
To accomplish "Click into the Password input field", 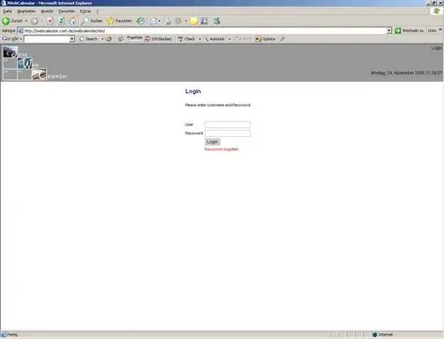I will point(228,133).
